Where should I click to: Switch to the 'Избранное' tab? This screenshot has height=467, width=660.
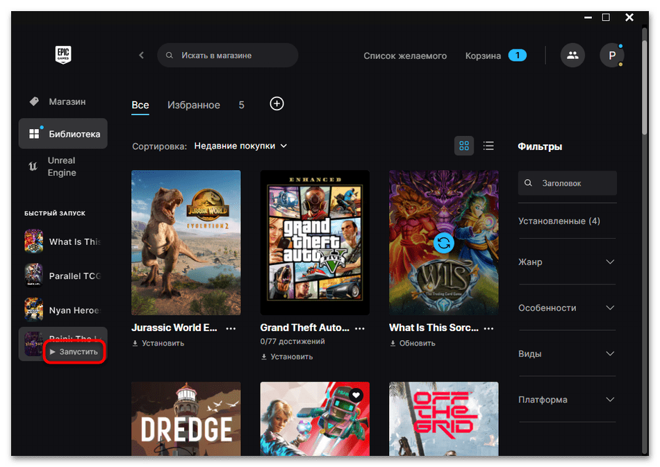click(x=194, y=105)
